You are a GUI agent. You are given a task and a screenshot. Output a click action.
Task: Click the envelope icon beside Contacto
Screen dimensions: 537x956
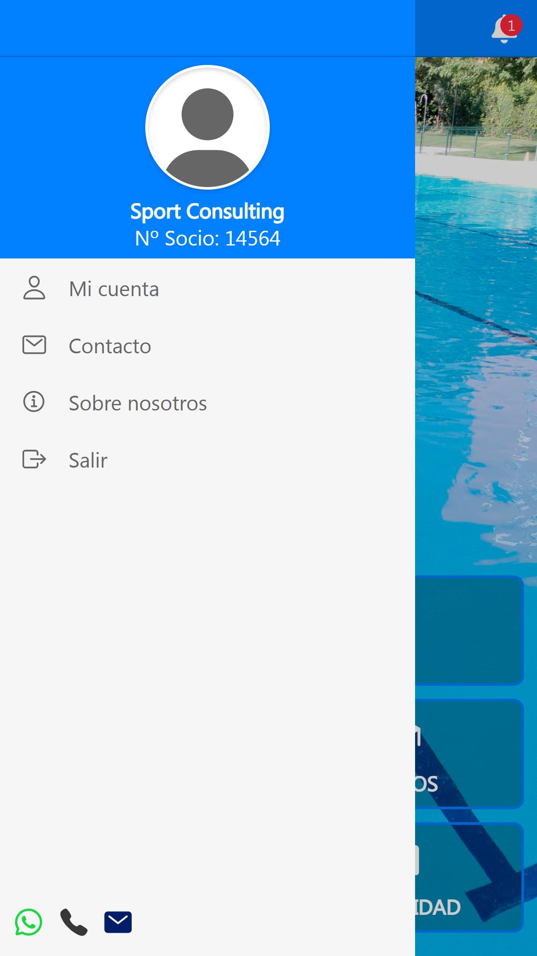34,345
